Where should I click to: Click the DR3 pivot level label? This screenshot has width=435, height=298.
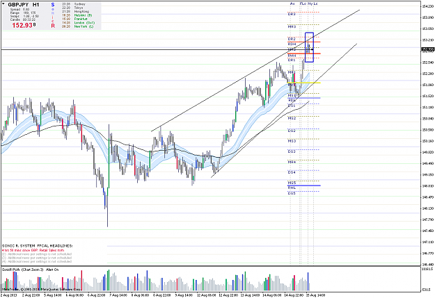[x=292, y=14]
